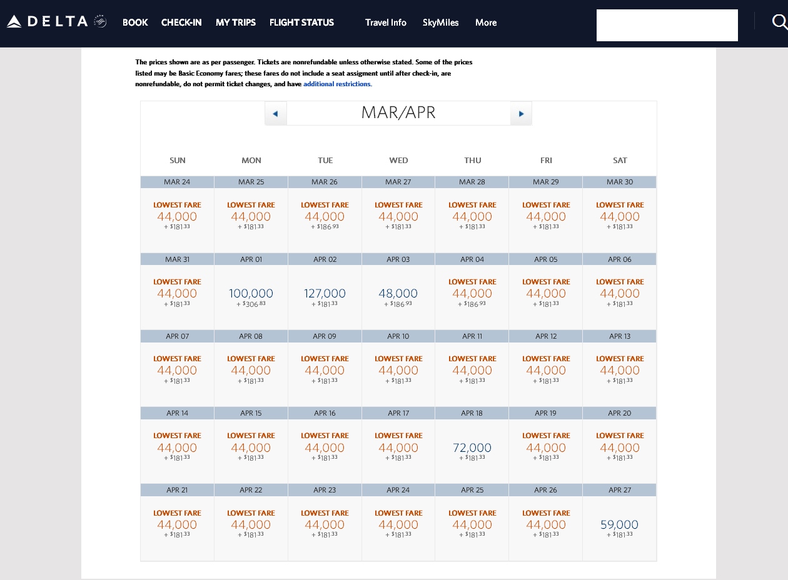Visit MY TRIPS in the top navigation
Screen dimensions: 788x580
click(x=236, y=22)
